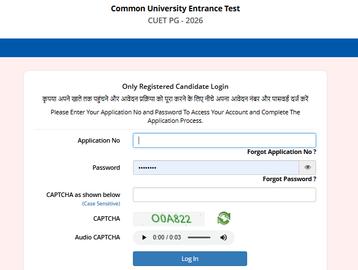Viewport: 358px width, 270px height.
Task: Click the audio time display 0:00 / 0:03
Action: pos(167,237)
